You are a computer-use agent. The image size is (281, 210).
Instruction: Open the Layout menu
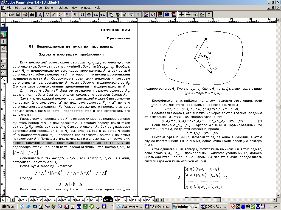coord(27,8)
